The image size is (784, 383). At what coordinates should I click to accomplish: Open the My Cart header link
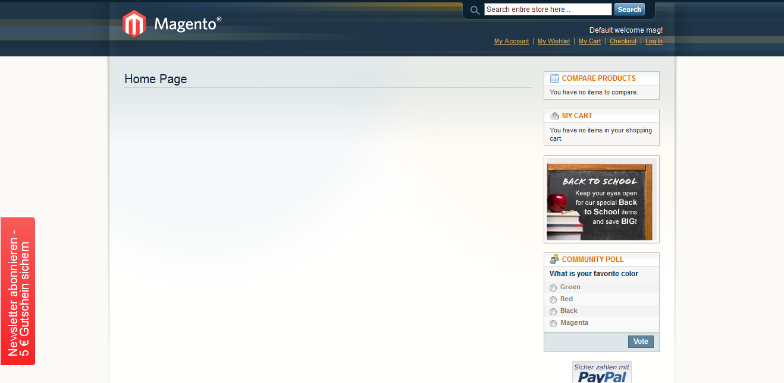coord(589,42)
